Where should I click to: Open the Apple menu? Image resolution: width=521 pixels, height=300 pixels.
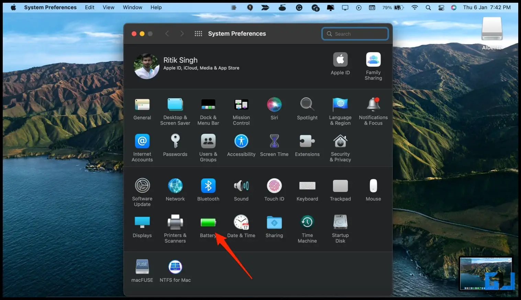(x=13, y=7)
